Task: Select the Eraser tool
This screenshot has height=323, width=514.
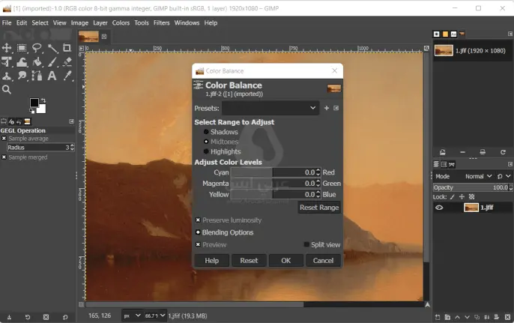Action: point(67,61)
